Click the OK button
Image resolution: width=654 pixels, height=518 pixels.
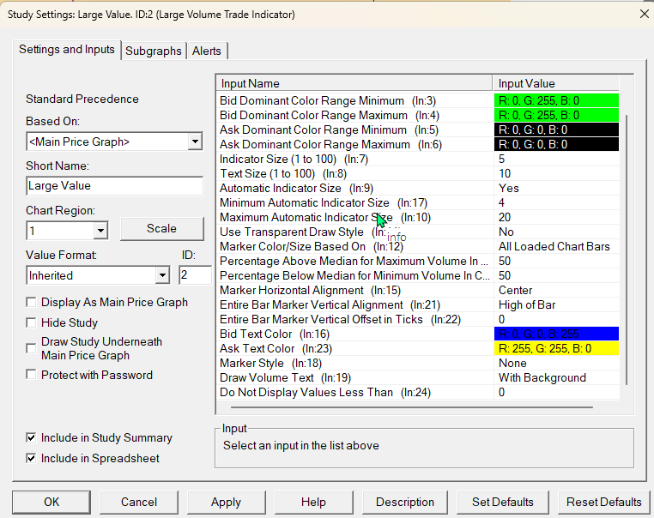[51, 502]
